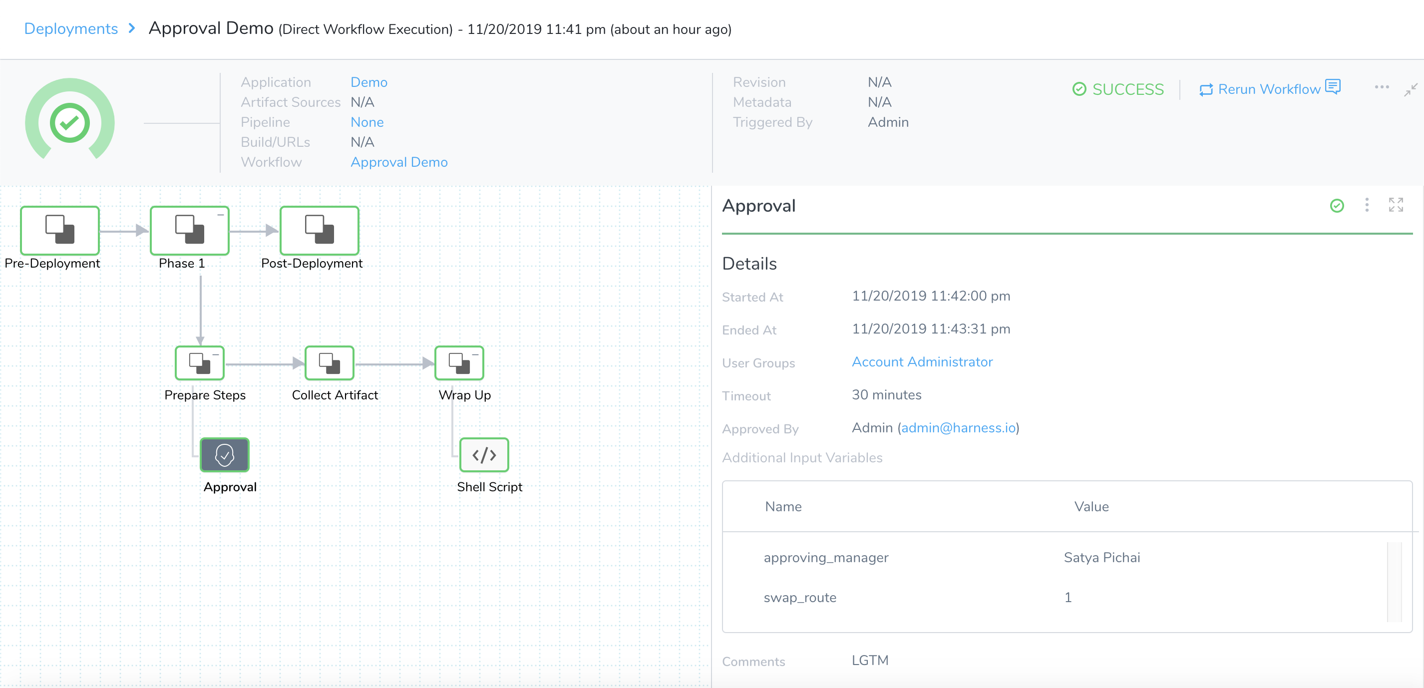Click the LGTM comment text
This screenshot has width=1424, height=688.
click(870, 661)
